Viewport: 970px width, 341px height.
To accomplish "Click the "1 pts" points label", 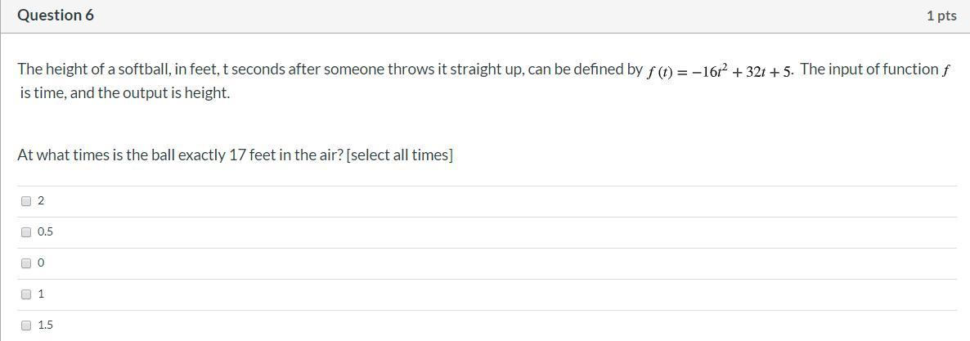I will pos(941,16).
